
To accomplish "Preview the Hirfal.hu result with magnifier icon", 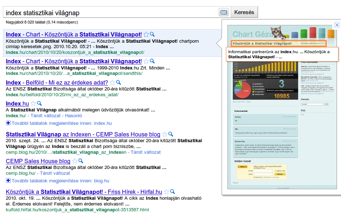I will pyautogui.click(x=172, y=192).
